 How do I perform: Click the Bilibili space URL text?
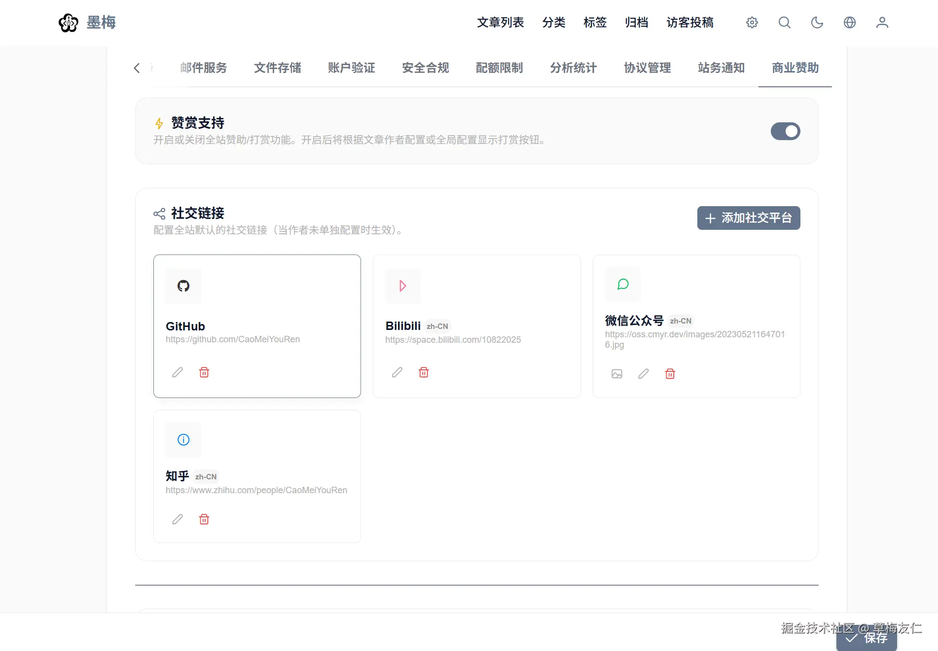pos(453,340)
